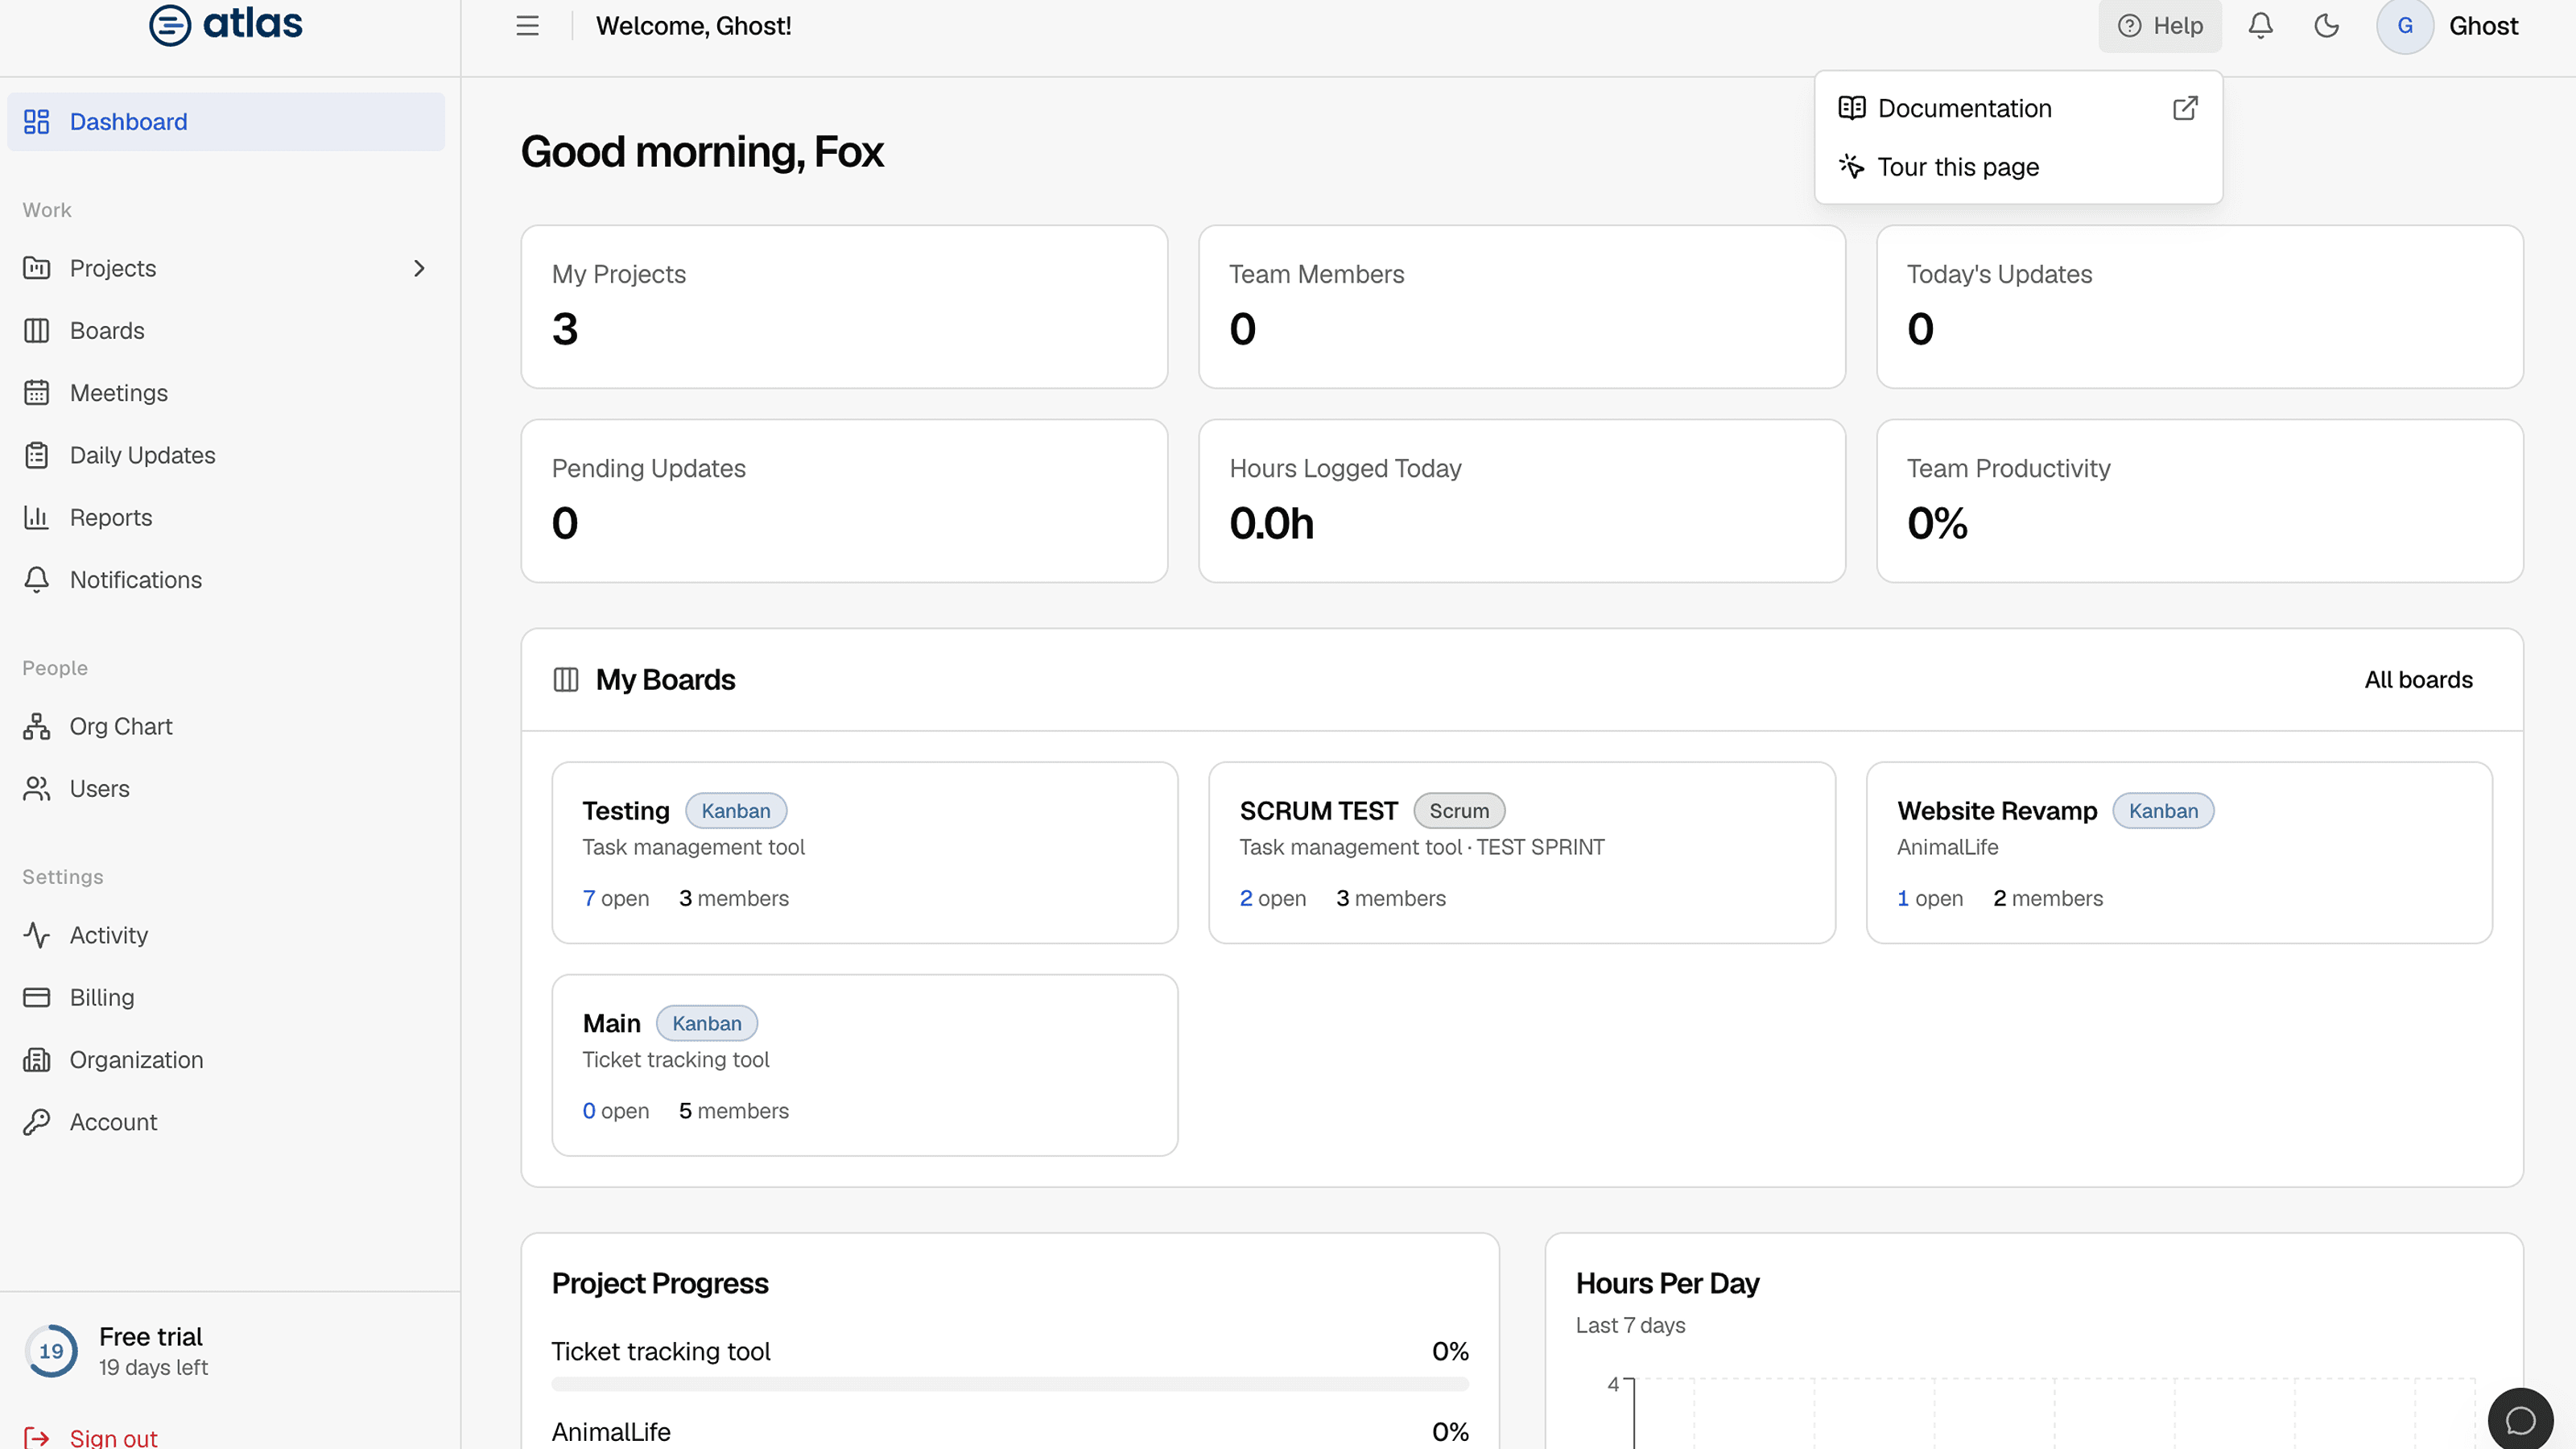Screen dimensions: 2576x1449
Task: Click the Billing card icon
Action: tap(37, 997)
